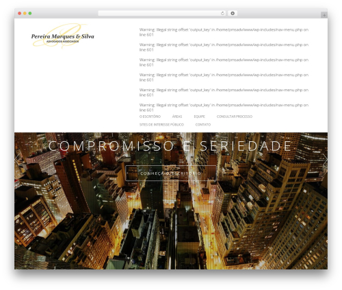
Task: Click the download icon next to the address bar
Action: pos(233,13)
